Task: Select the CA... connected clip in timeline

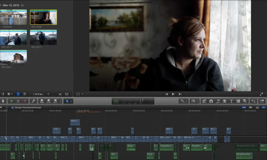Action: [57, 131]
